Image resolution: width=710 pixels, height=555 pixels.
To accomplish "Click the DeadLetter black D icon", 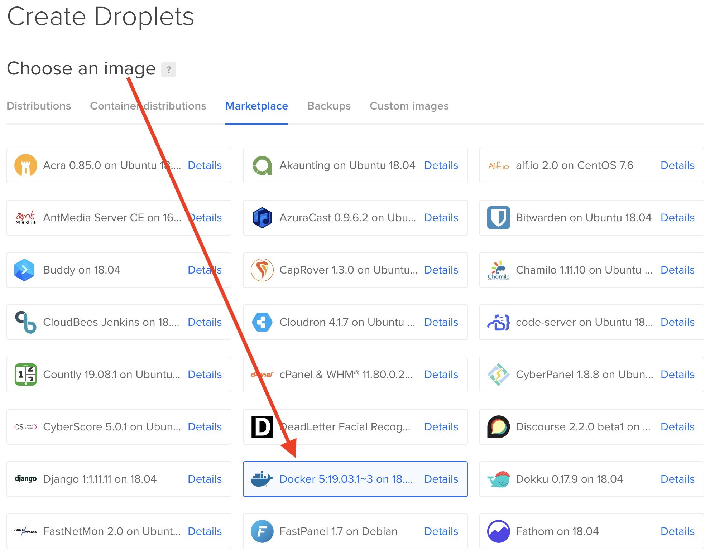I will (262, 427).
